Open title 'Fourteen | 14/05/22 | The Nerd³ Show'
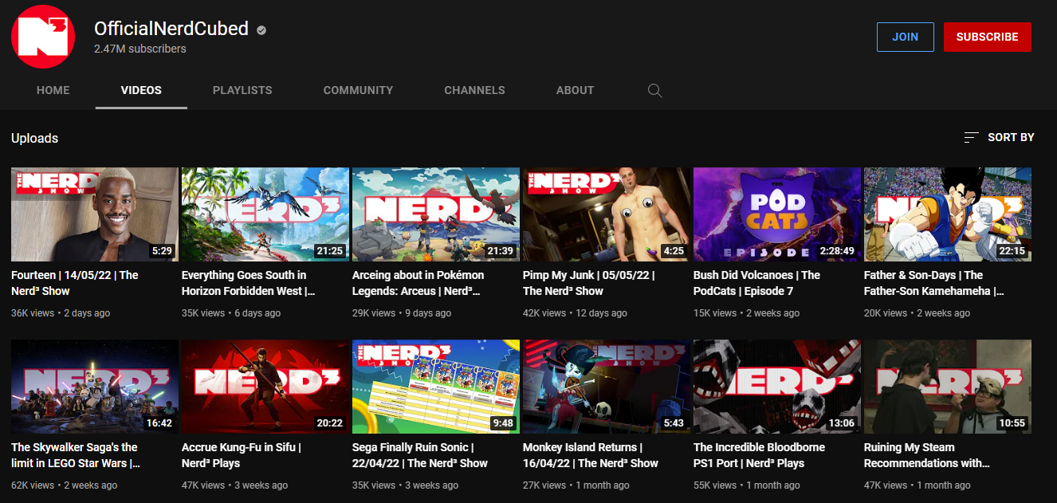The image size is (1057, 503). (75, 283)
